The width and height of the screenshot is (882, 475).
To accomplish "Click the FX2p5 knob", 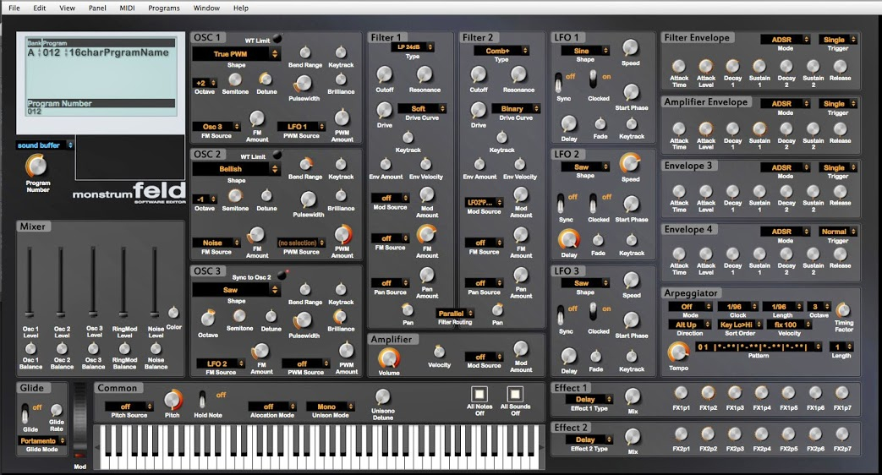I will pyautogui.click(x=788, y=434).
